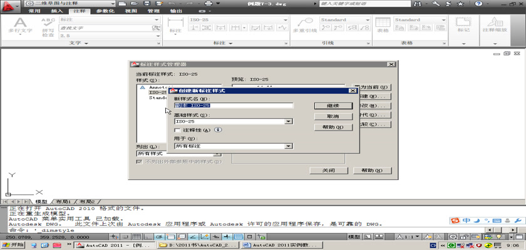Click the info icon next to Annotative checkbox
The image size is (526, 250).
(x=218, y=129)
